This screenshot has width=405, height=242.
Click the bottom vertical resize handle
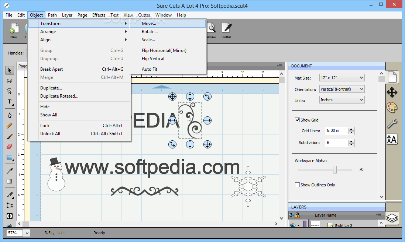click(190, 144)
